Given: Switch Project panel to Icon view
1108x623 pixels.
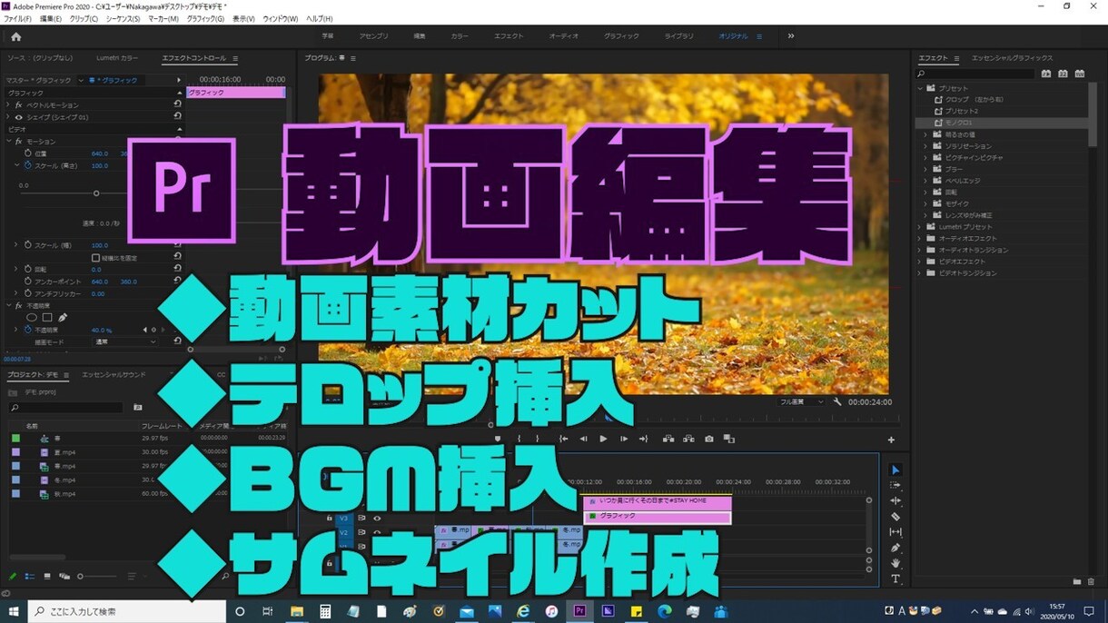Looking at the screenshot, I should (x=47, y=576).
